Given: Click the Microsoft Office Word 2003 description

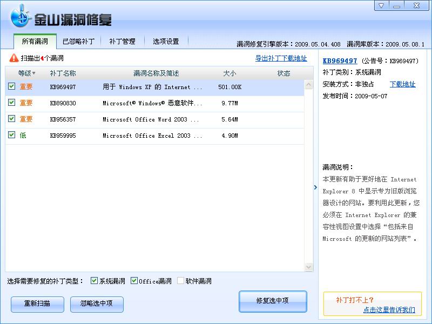Looking at the screenshot, I should [x=151, y=119].
